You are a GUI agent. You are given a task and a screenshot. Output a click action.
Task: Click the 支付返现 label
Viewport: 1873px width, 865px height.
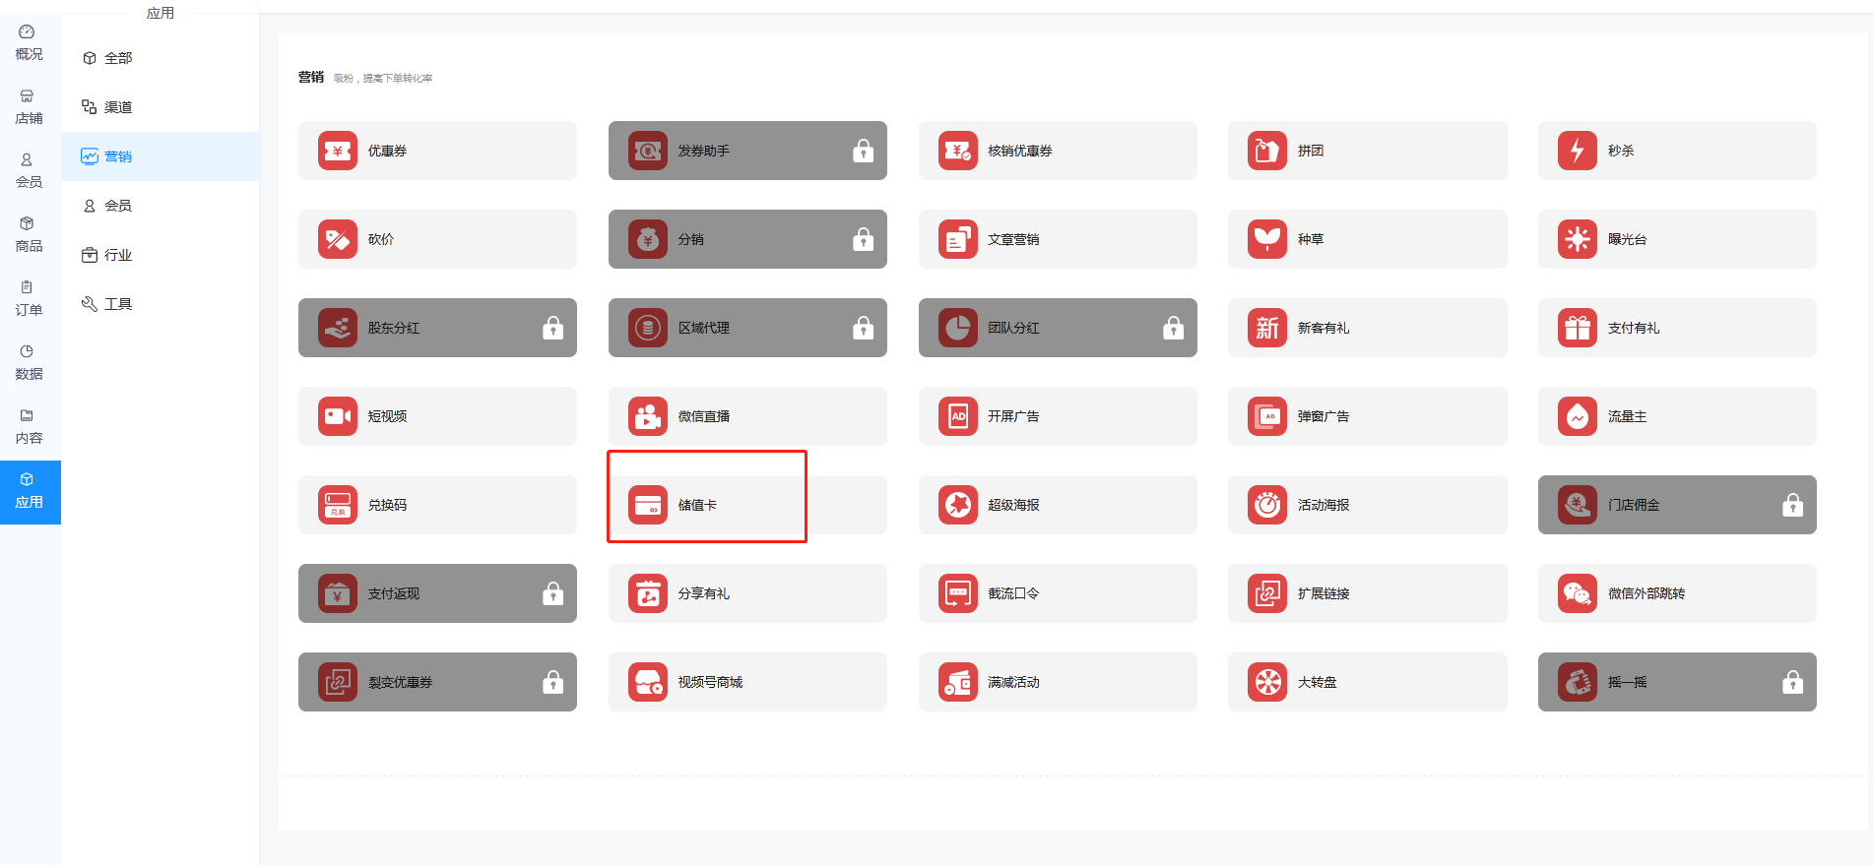tap(394, 593)
